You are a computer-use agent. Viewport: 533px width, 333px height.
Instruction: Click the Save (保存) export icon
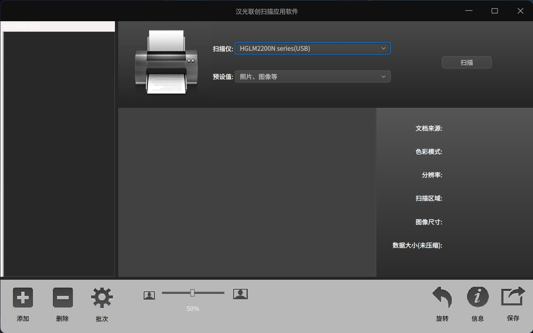[x=513, y=297]
